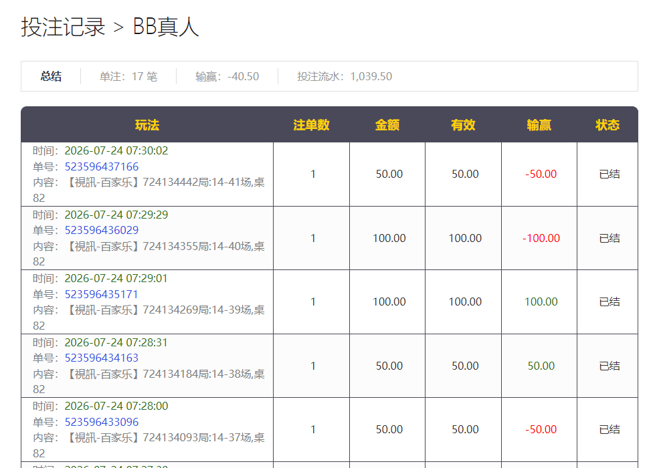Screen dimensions: 657x468
Task: Click the 有效 value 50.00 for order 523596434163
Action: 465,366
